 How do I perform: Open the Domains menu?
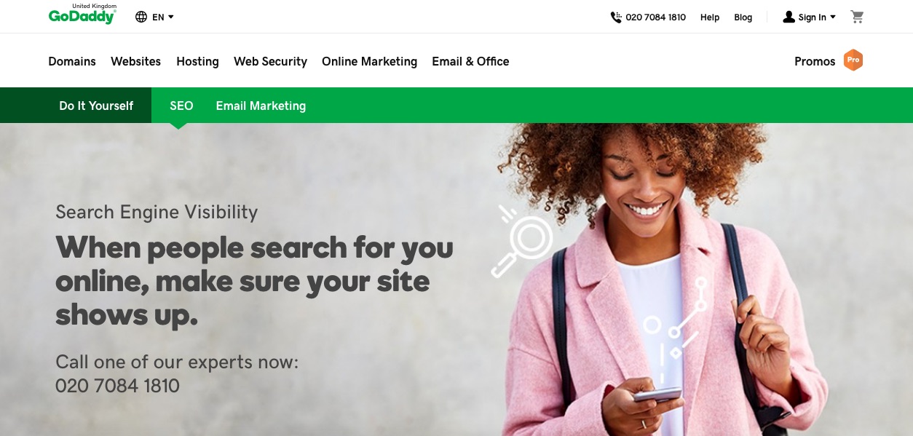tap(72, 61)
